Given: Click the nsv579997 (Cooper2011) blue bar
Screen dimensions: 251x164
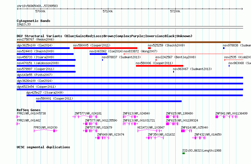Looking at the screenshot, I should 46,72.
